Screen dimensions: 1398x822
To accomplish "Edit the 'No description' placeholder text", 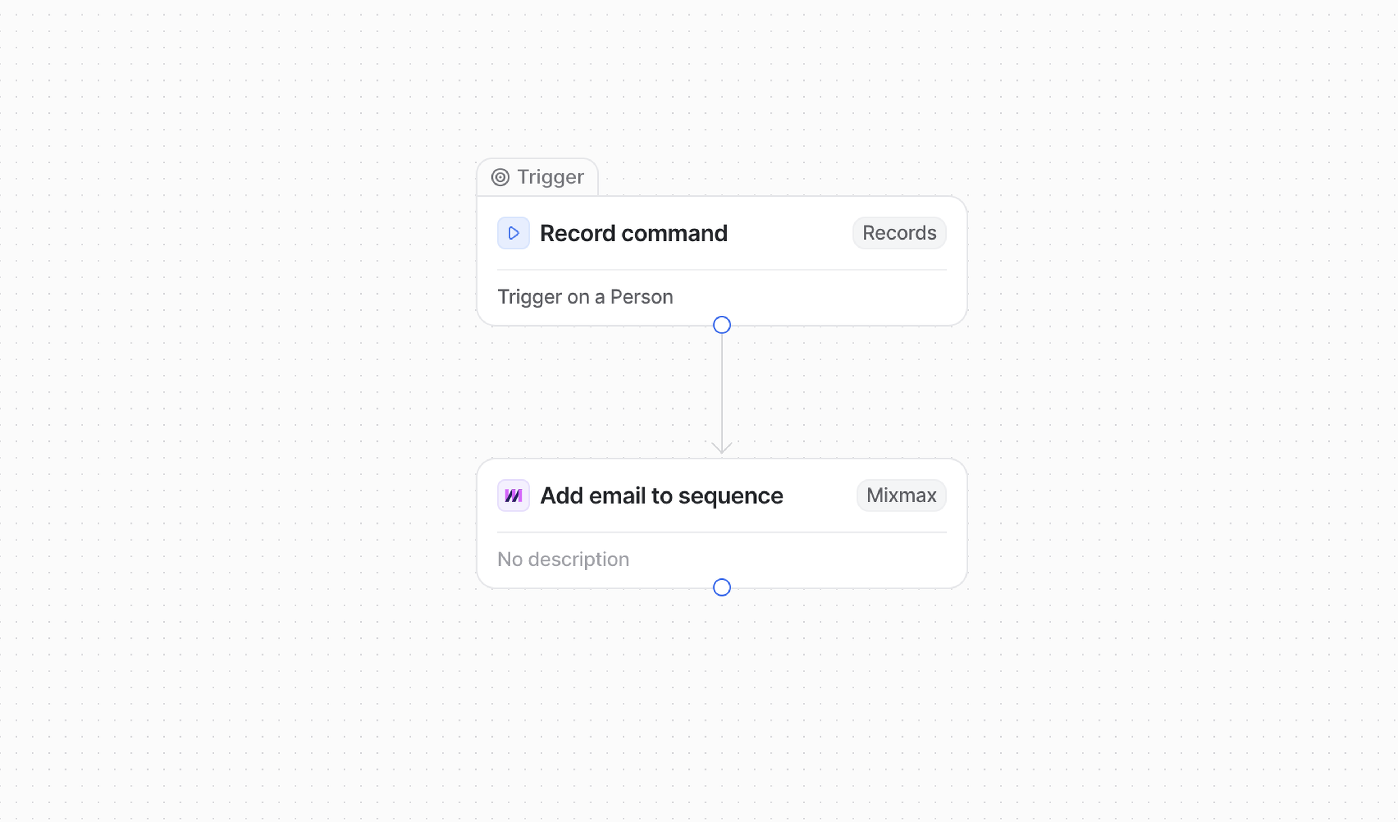I will click(x=563, y=559).
